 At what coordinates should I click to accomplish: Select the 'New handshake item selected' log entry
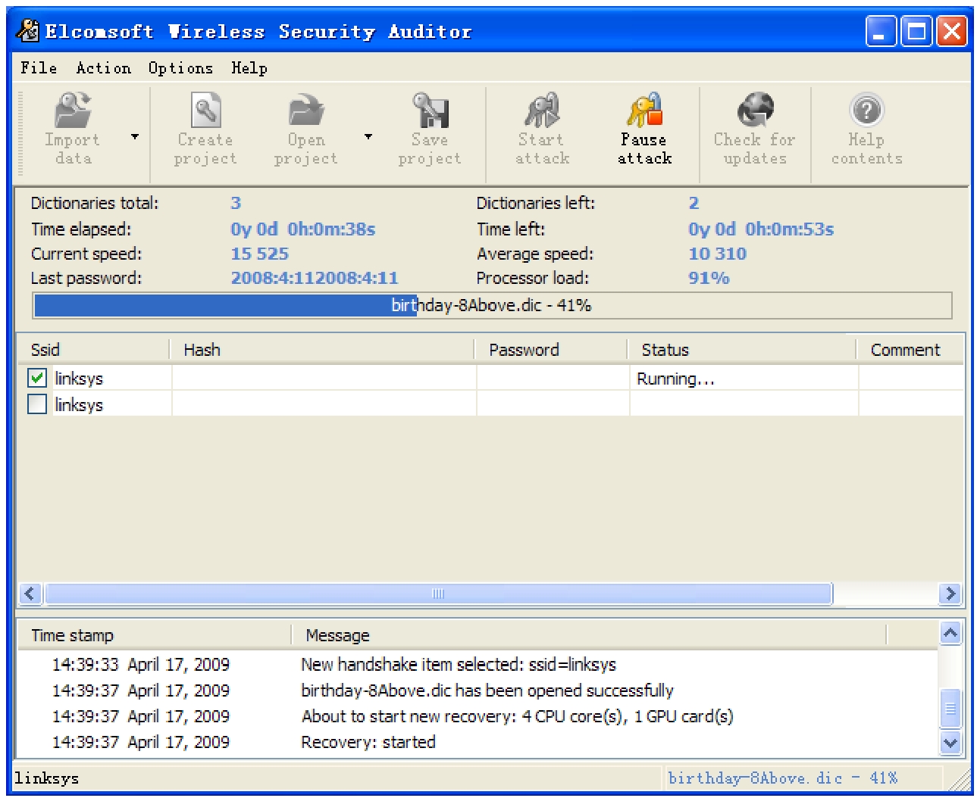pyautogui.click(x=459, y=665)
